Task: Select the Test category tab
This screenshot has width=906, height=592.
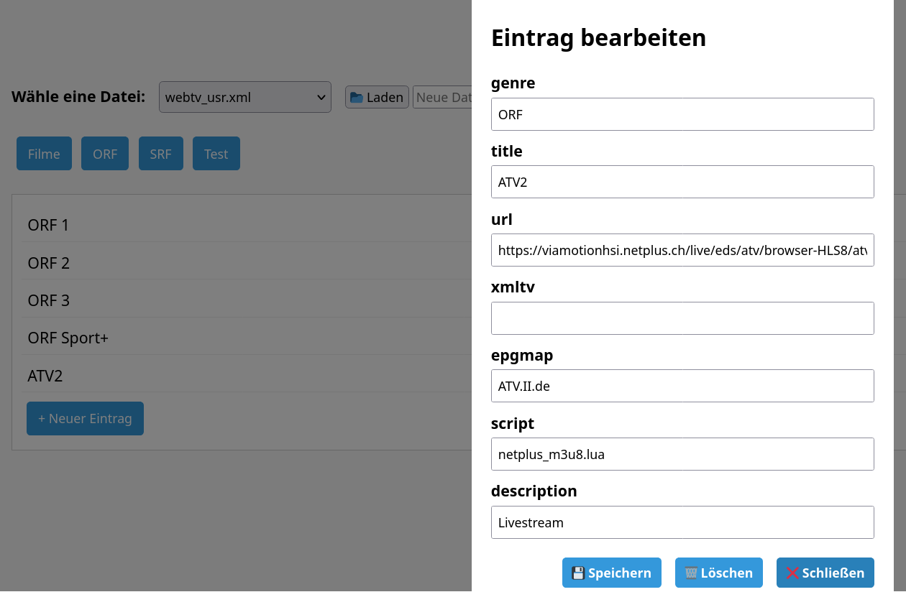Action: 216,154
